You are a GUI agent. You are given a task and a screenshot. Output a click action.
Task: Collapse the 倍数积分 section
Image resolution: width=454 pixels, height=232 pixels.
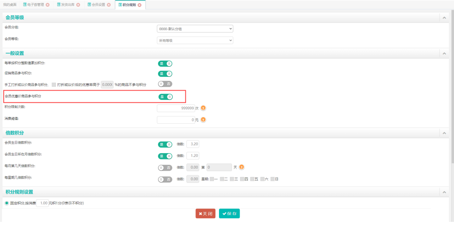[x=444, y=133]
